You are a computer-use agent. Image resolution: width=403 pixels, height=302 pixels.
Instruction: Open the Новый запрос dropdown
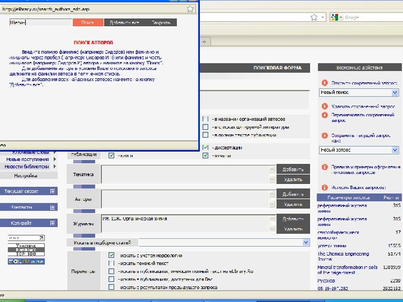(x=359, y=150)
